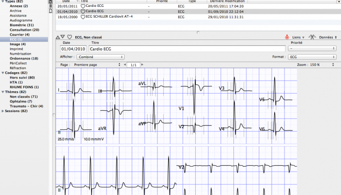Screen dimensions: 341x195
Task: Click heart icon beside ECG, Non classé
Action: (70, 37)
